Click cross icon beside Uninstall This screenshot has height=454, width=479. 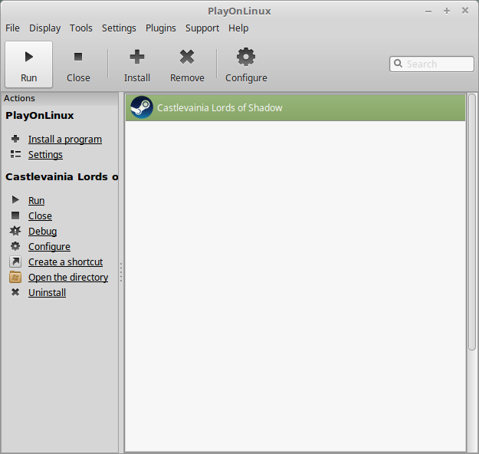pos(15,292)
